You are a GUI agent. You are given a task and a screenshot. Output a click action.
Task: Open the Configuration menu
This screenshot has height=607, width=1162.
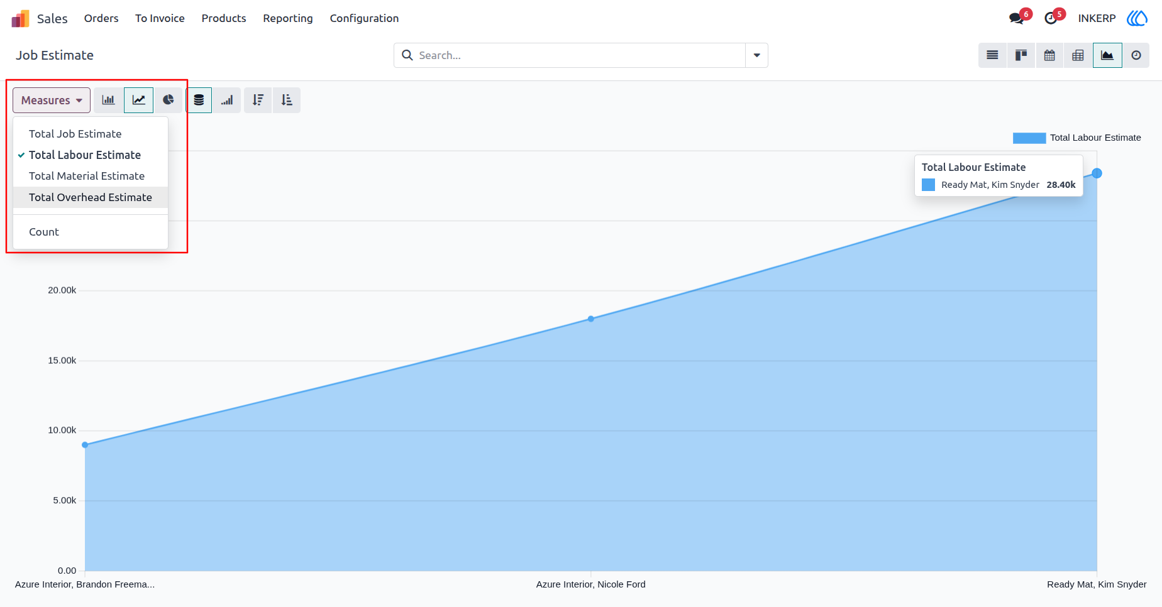click(364, 18)
